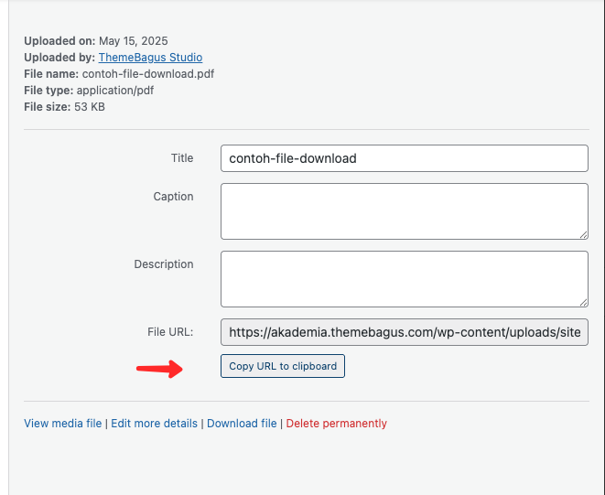Screen dimensions: 605x495
Task: Click the File URL label
Action: click(x=170, y=332)
